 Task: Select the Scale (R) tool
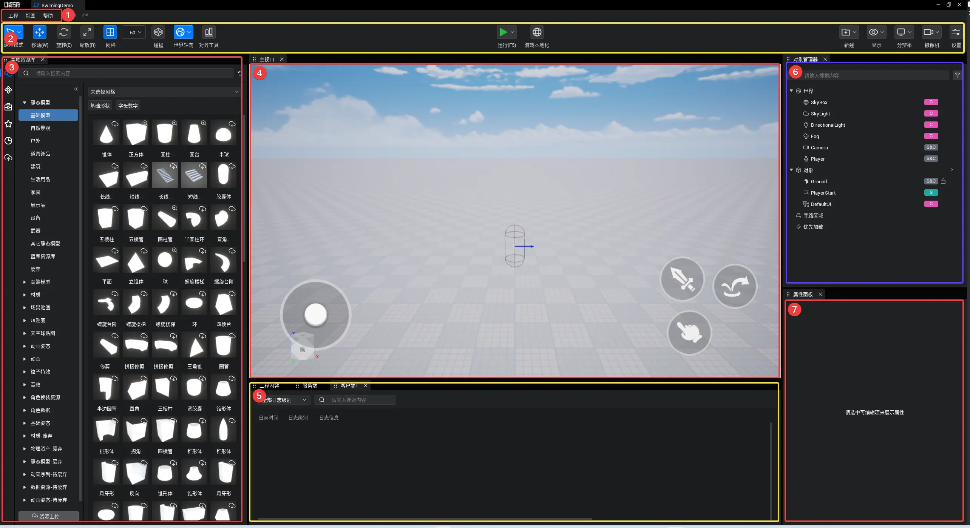[x=87, y=33]
